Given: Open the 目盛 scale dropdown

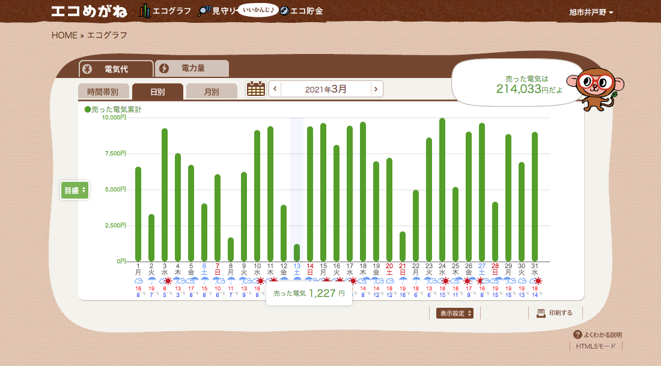Looking at the screenshot, I should point(75,190).
